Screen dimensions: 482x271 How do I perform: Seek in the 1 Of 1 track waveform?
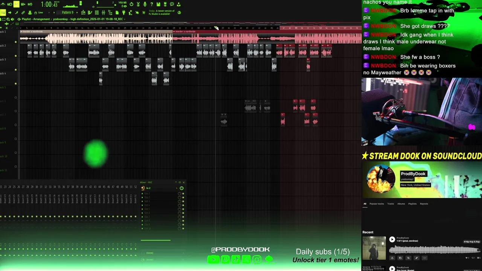click(x=435, y=249)
